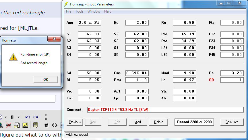Screen dimensions: 248x140
Task: Click the Comment field with Dayton TCP115-4 text
Action: 165,110
